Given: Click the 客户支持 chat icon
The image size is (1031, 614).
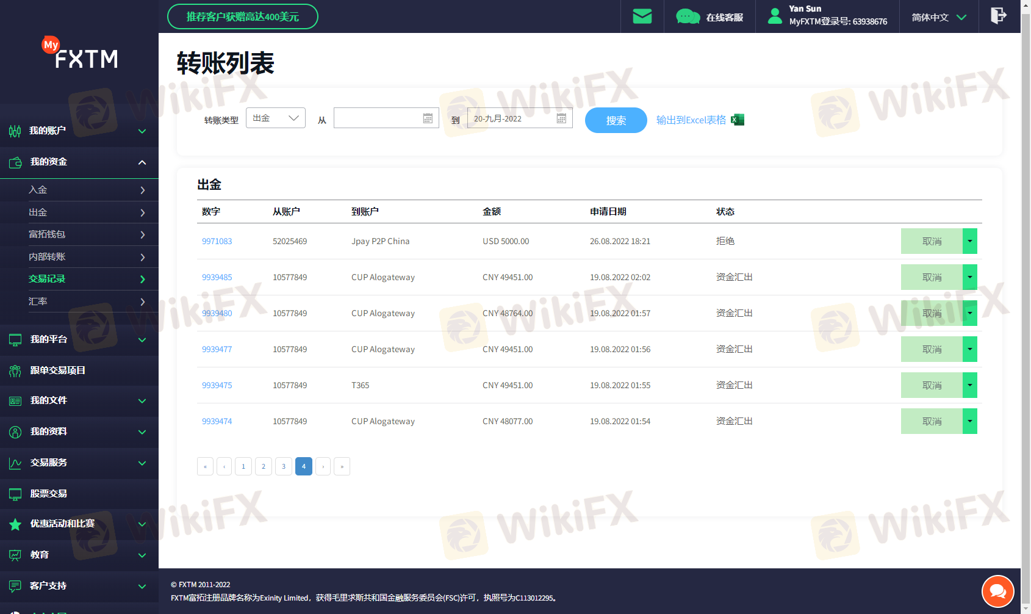Looking at the screenshot, I should (x=15, y=587).
